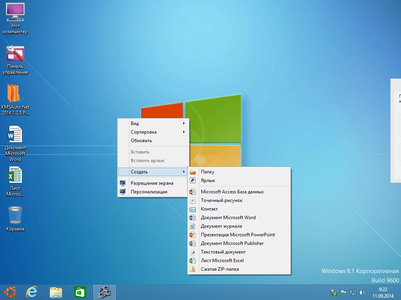
Task: Click the Word document icon in submenu
Action: (193, 218)
